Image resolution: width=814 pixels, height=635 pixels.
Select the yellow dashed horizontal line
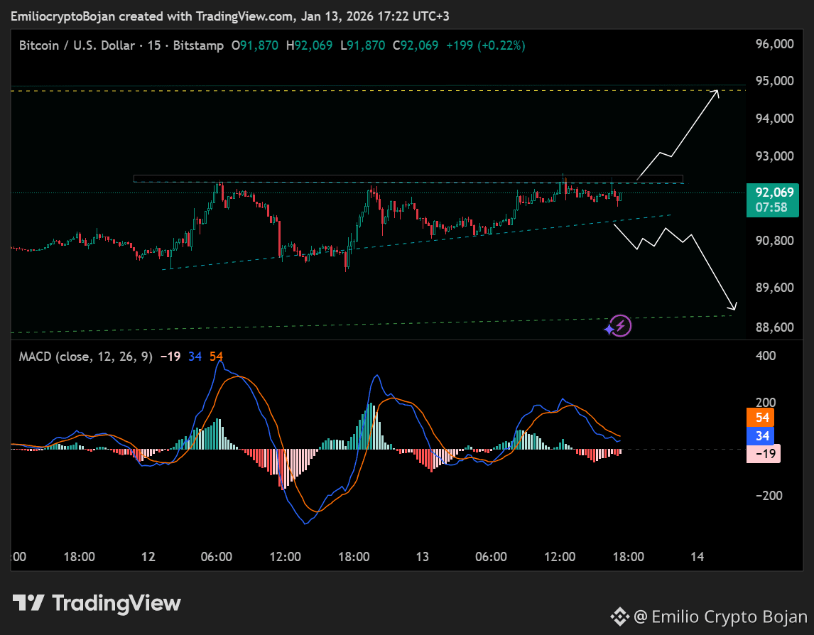click(x=378, y=90)
